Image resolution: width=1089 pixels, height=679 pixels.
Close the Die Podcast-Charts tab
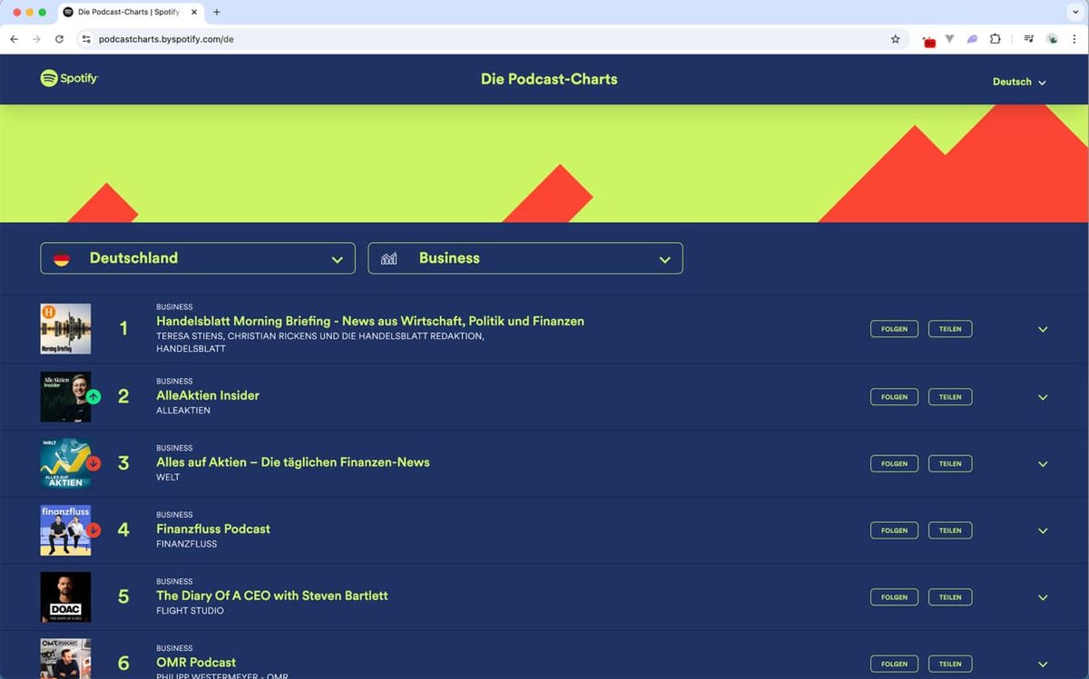(x=193, y=12)
